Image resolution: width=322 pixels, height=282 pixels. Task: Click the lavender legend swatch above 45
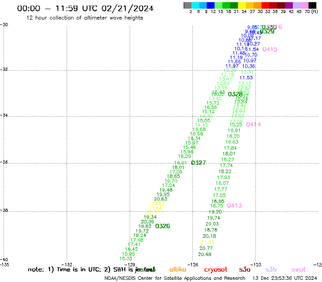coord(296,5)
